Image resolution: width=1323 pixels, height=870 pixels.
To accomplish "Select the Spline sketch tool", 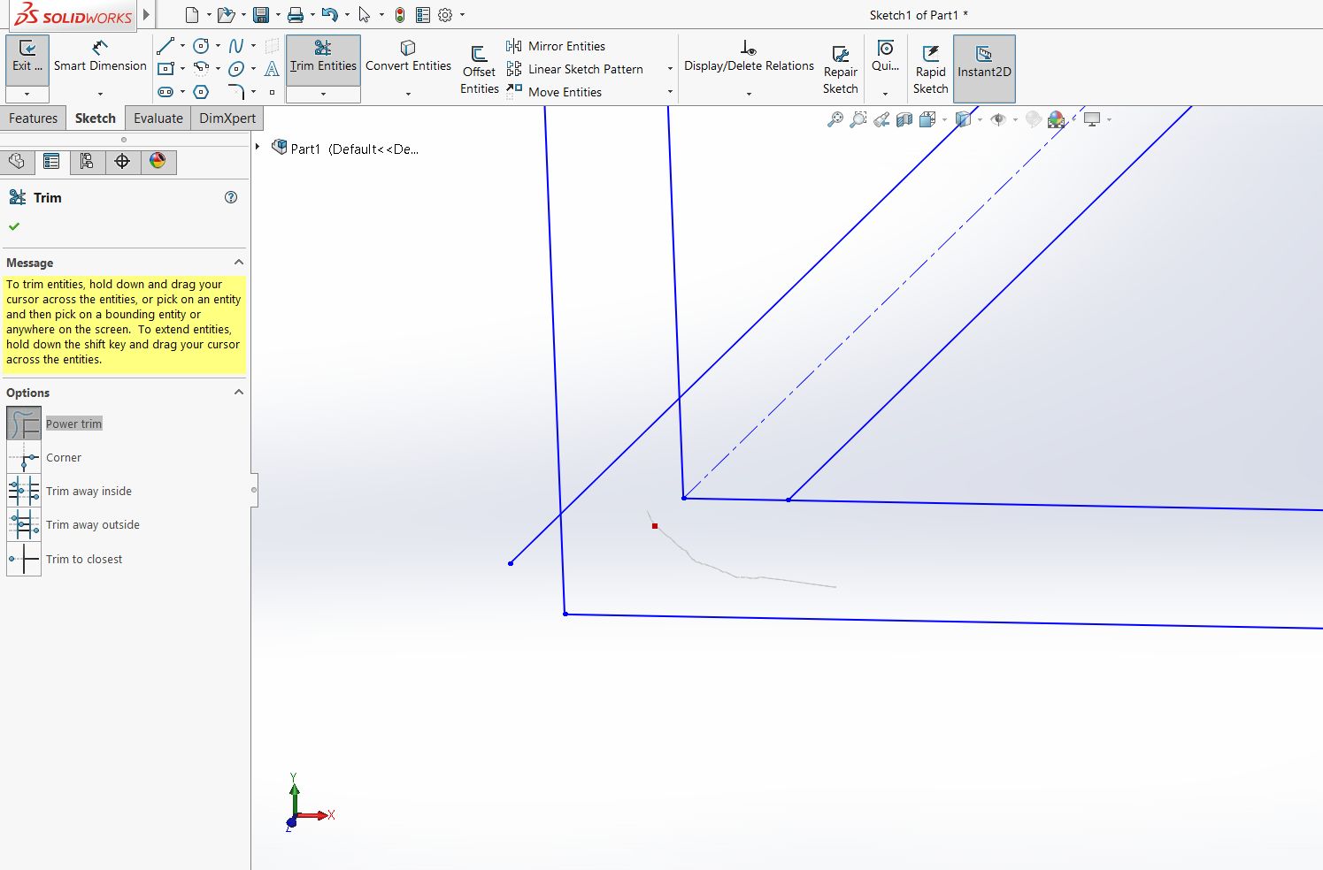I will (236, 46).
